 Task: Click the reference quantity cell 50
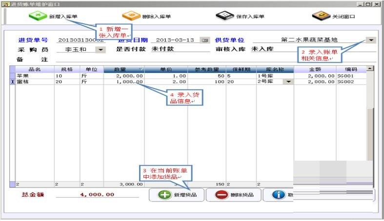tap(207, 76)
